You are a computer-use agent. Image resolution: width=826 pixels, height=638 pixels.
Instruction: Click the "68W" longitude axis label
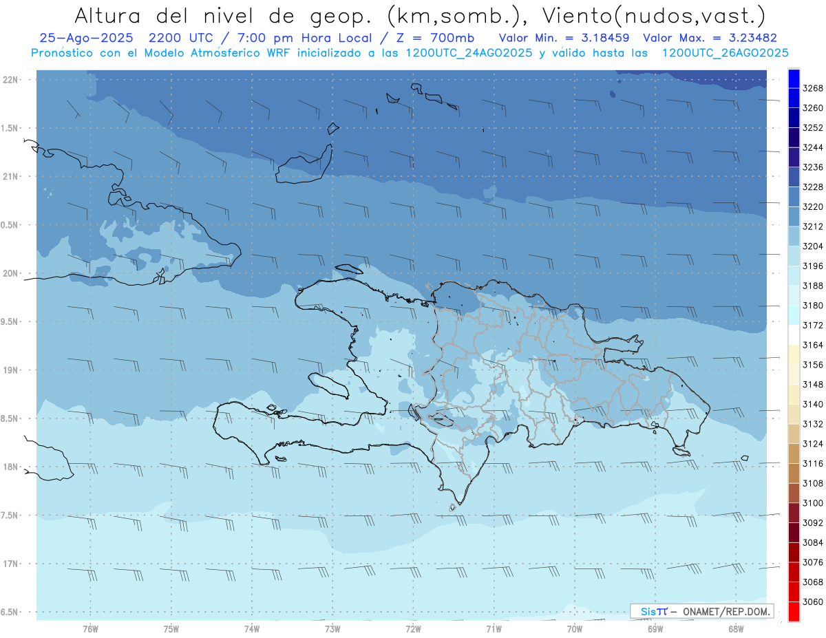[736, 628]
